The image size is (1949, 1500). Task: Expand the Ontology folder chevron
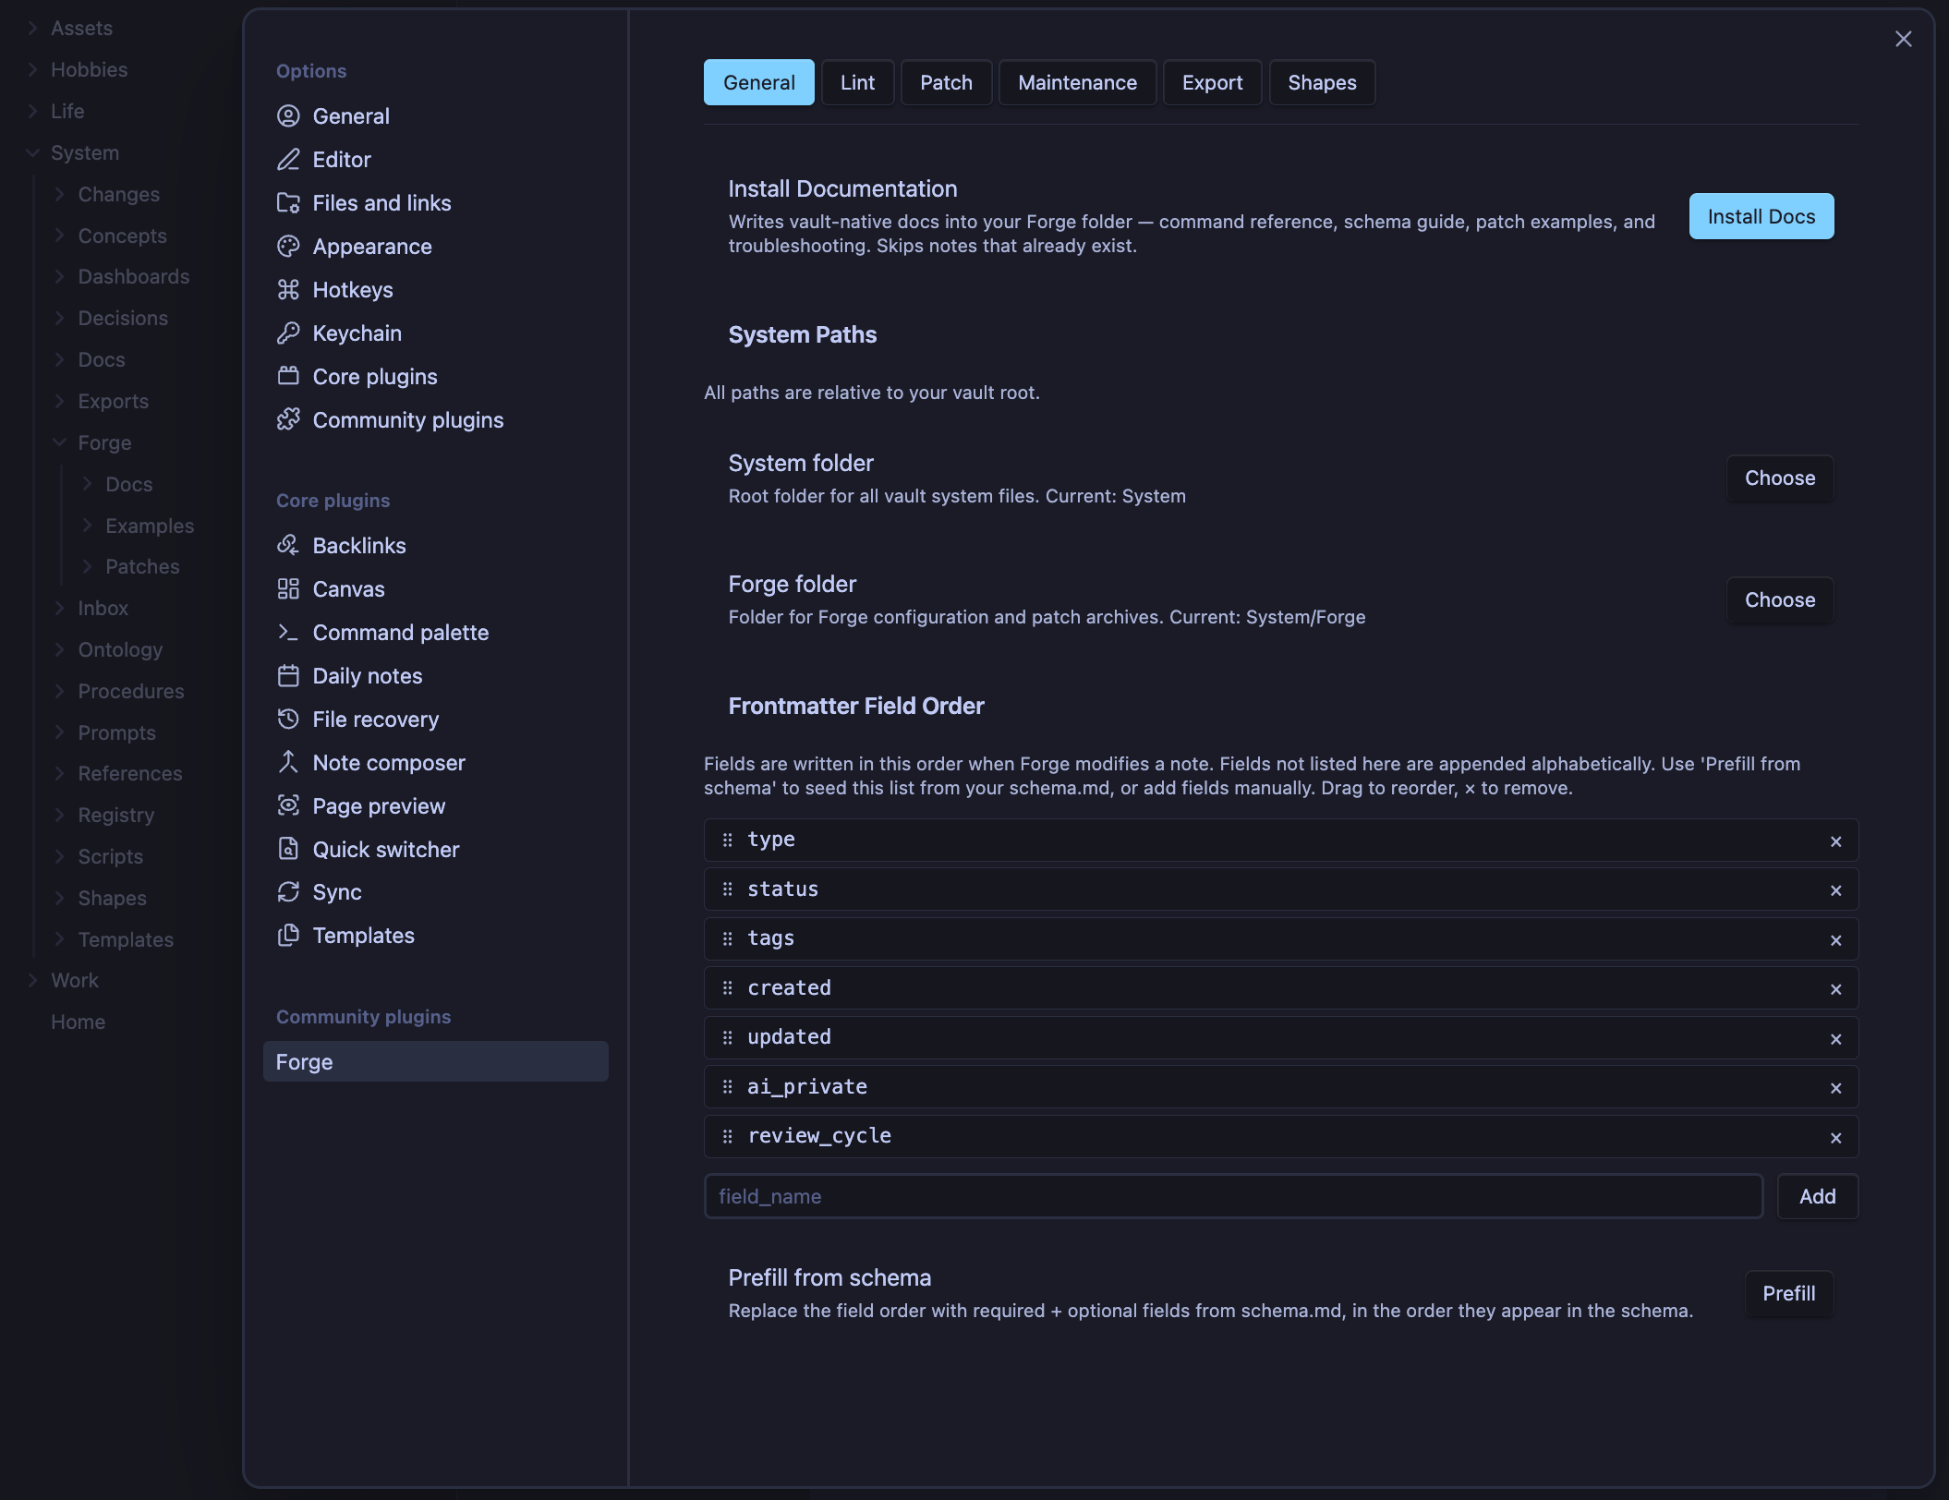click(x=59, y=650)
